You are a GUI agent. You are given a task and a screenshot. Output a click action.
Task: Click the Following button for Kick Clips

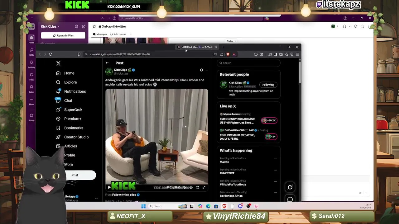pyautogui.click(x=268, y=85)
